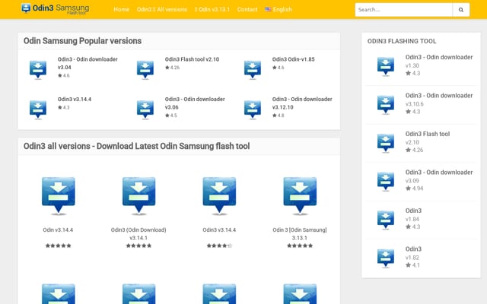Click star rating under Odin 3 [Odin Samsung] 3.13.1
The height and width of the screenshot is (304, 487).
tap(300, 245)
